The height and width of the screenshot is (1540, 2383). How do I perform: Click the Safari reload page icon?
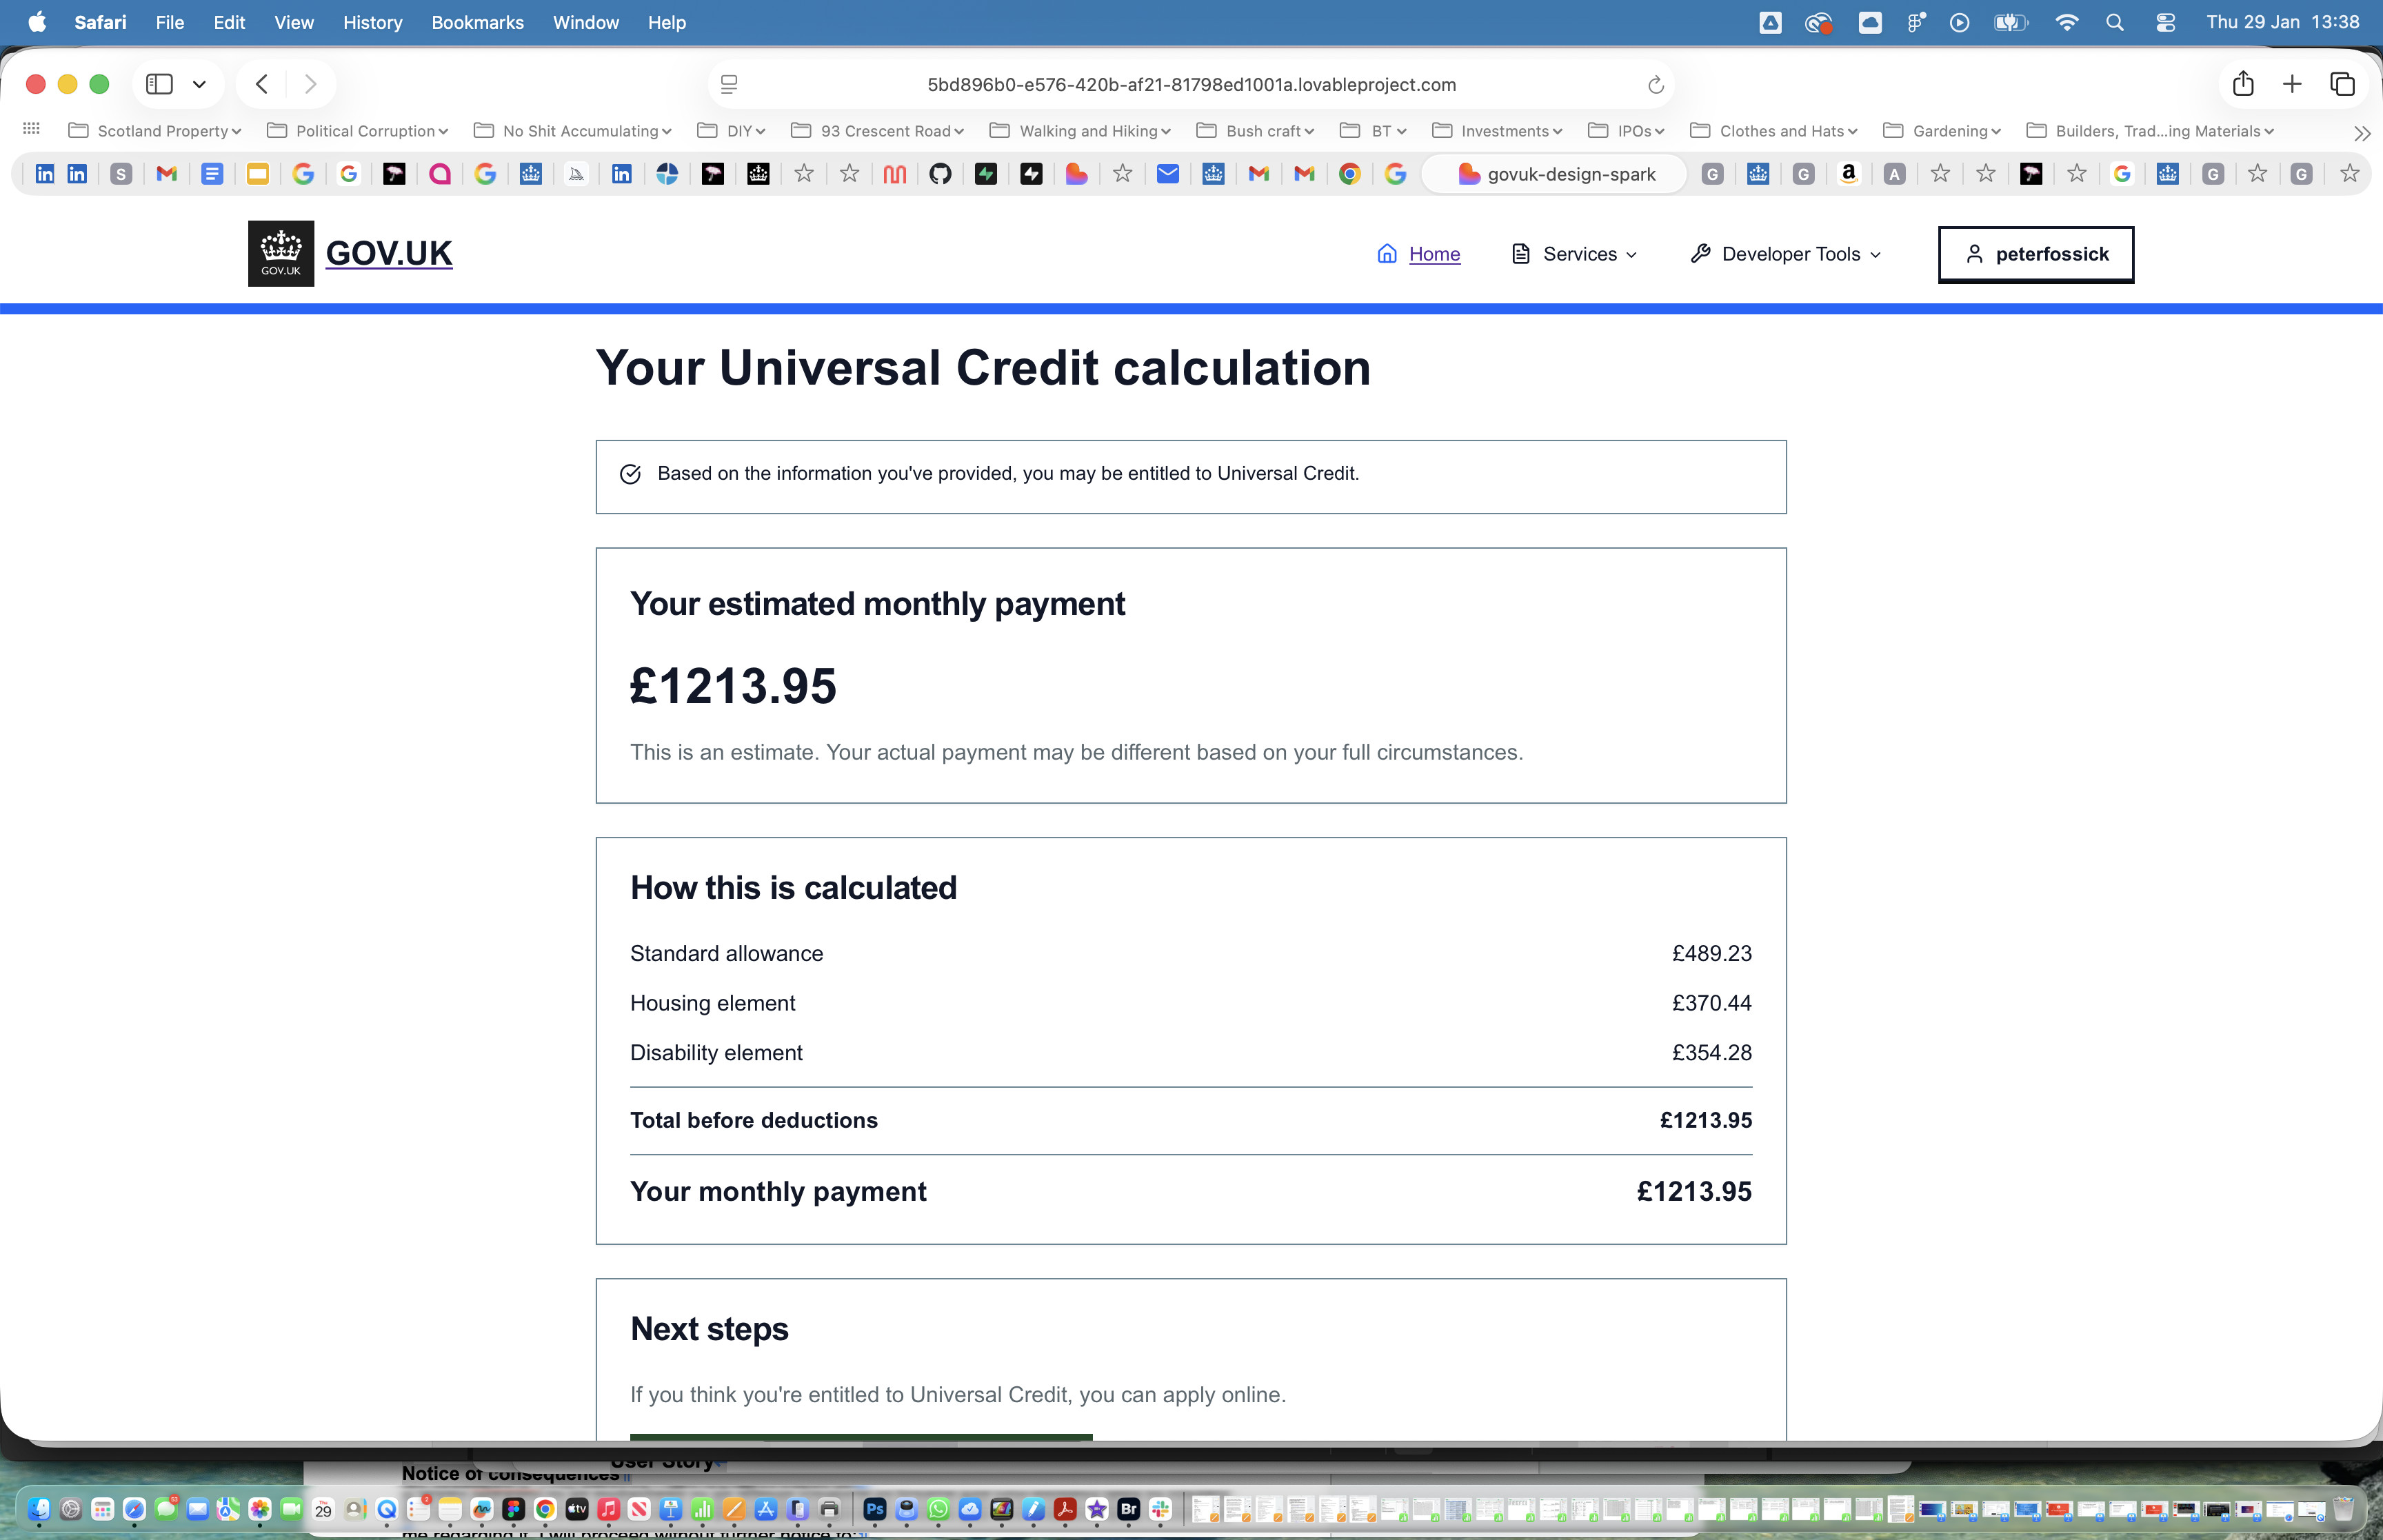click(x=1655, y=85)
